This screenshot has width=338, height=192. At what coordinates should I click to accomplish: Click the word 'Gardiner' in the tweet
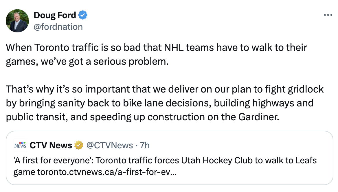tap(258, 117)
